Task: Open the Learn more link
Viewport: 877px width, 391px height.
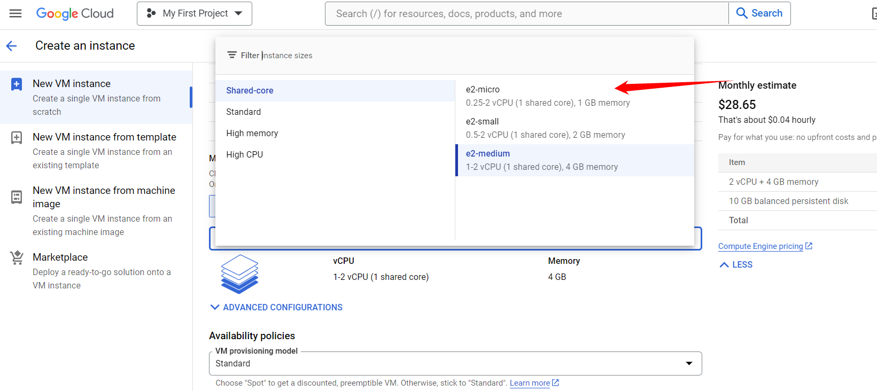Action: click(534, 383)
